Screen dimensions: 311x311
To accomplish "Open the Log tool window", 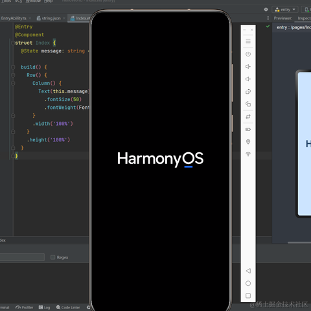I will [44, 307].
